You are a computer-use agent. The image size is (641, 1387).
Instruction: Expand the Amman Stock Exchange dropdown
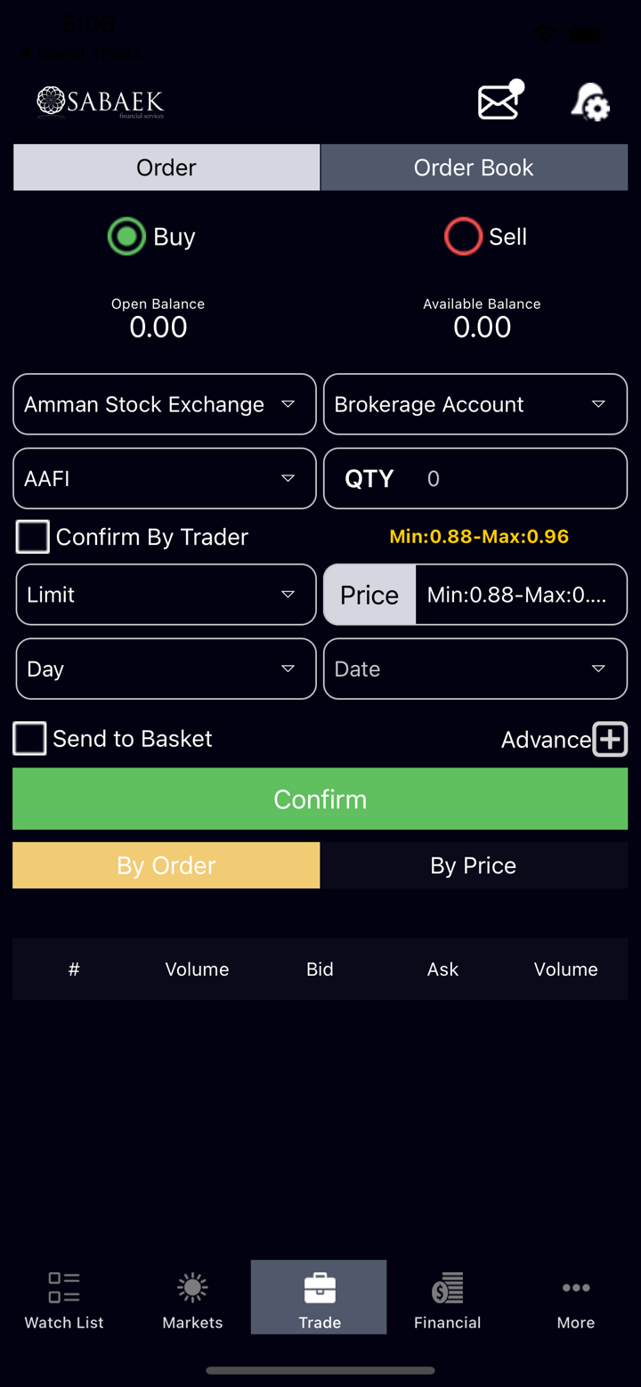click(165, 404)
